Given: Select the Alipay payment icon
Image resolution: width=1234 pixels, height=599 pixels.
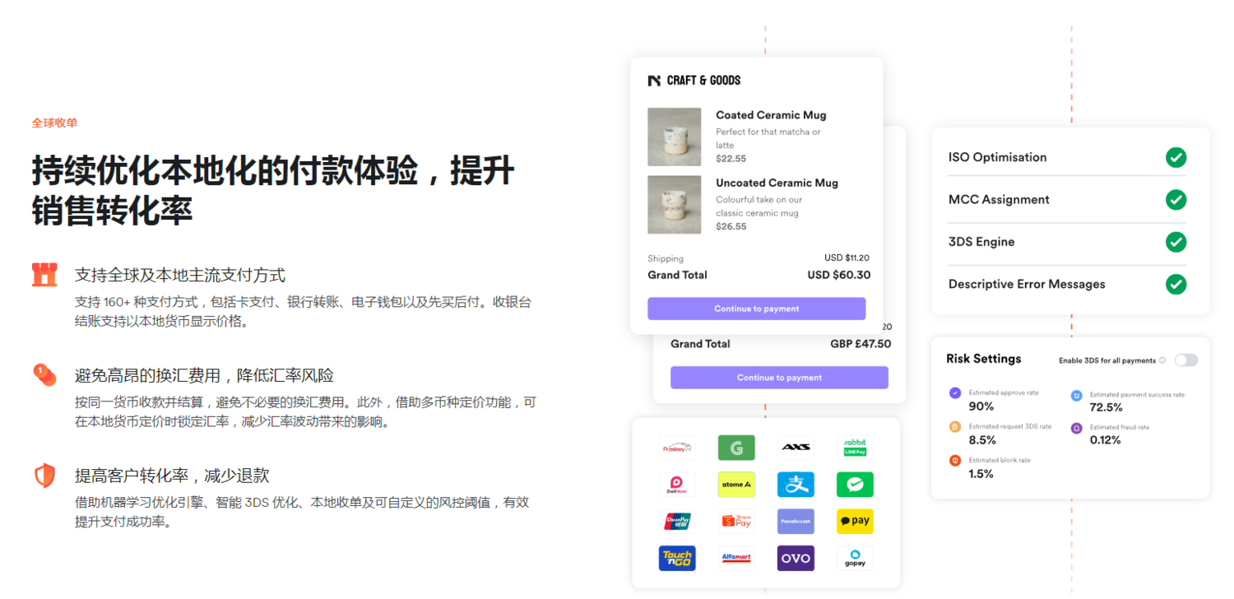Looking at the screenshot, I should 795,485.
